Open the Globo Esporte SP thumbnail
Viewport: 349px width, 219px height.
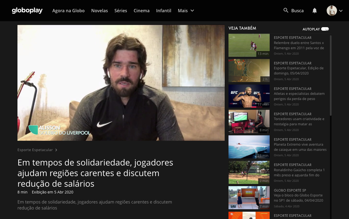pyautogui.click(x=249, y=198)
